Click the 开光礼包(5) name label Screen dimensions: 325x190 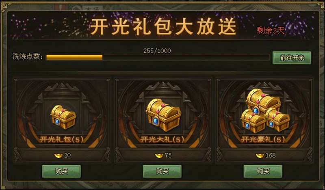click(x=61, y=140)
